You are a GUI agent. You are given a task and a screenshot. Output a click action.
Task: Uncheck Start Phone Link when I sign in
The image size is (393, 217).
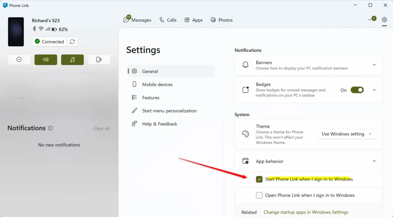259,179
